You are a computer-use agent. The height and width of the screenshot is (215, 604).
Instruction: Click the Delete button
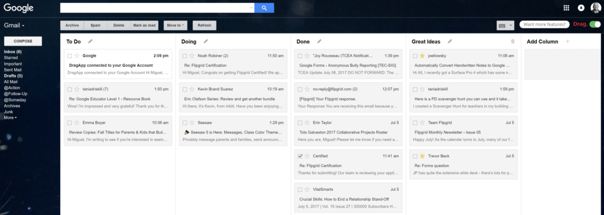(x=119, y=25)
